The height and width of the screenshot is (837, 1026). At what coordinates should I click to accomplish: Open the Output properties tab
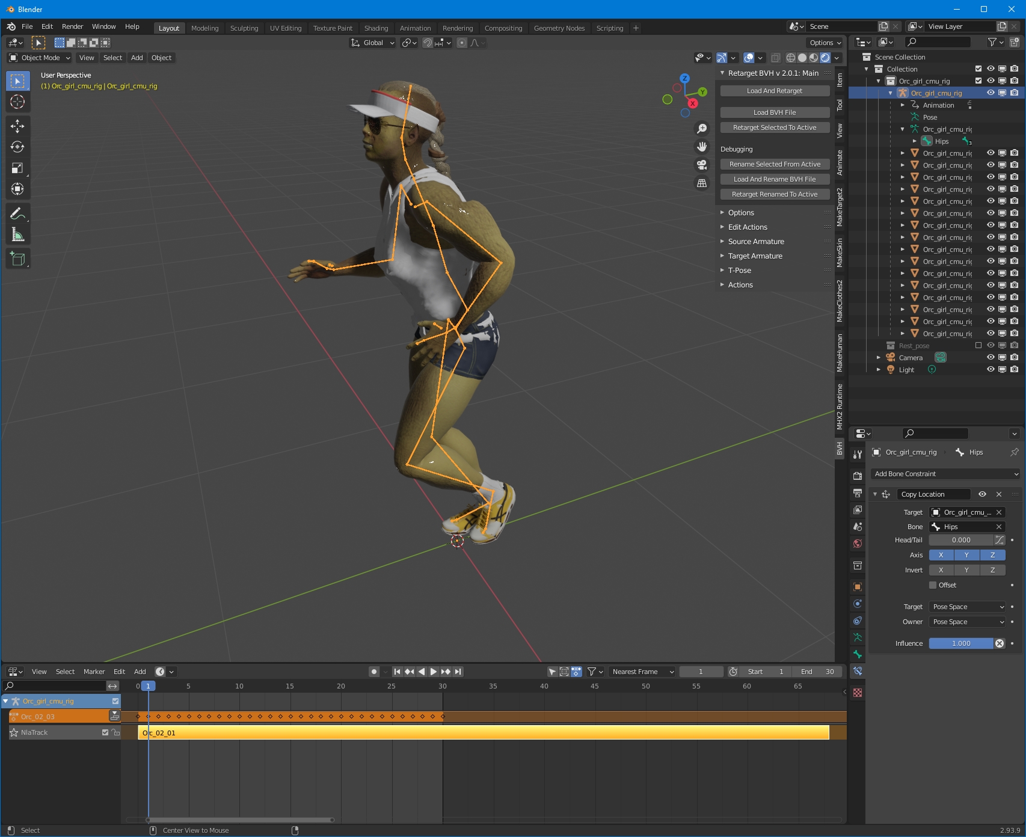[x=858, y=492]
